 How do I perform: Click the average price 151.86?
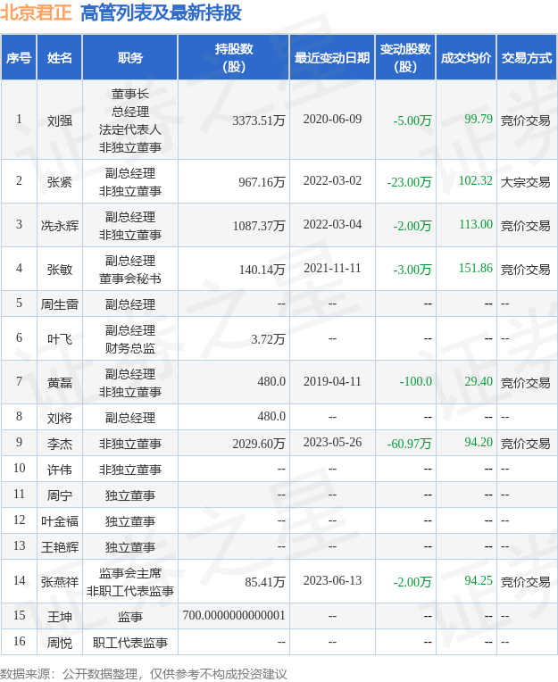475,268
